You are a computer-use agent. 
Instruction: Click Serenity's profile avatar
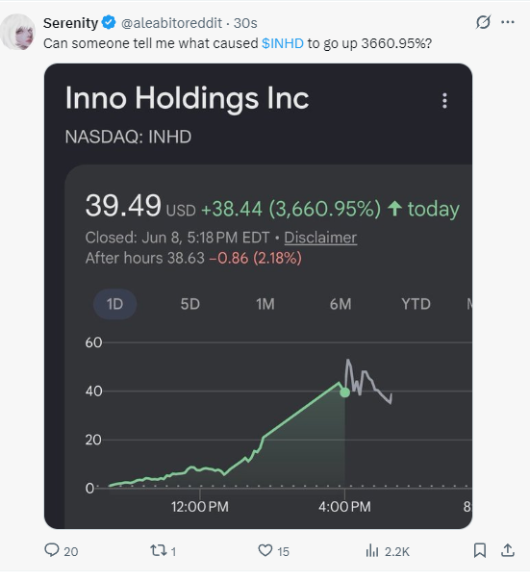[17, 32]
